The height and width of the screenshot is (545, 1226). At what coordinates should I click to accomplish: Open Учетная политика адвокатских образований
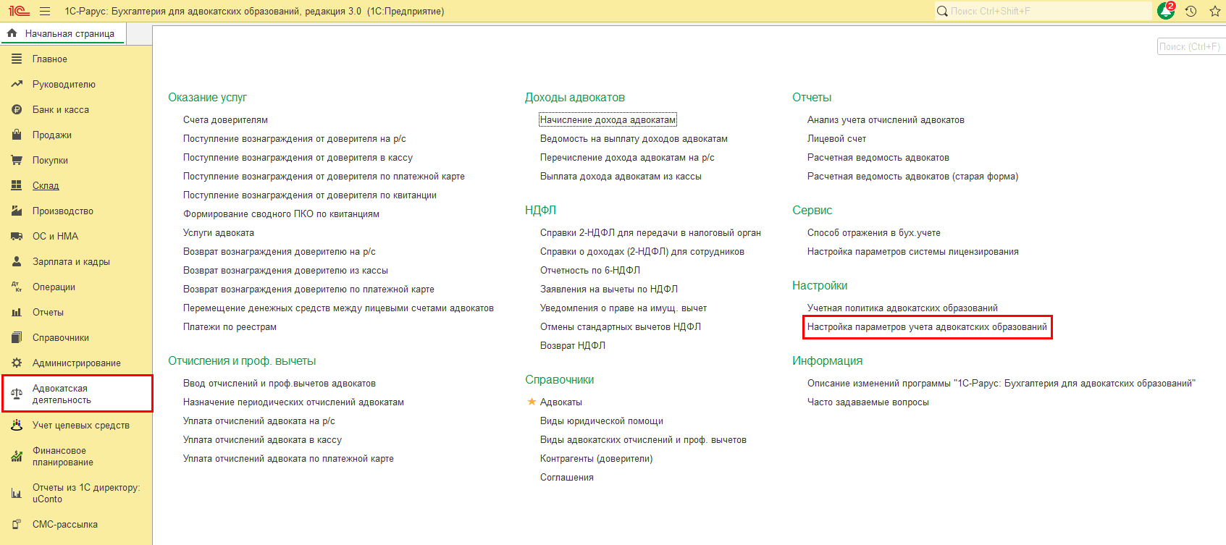902,308
